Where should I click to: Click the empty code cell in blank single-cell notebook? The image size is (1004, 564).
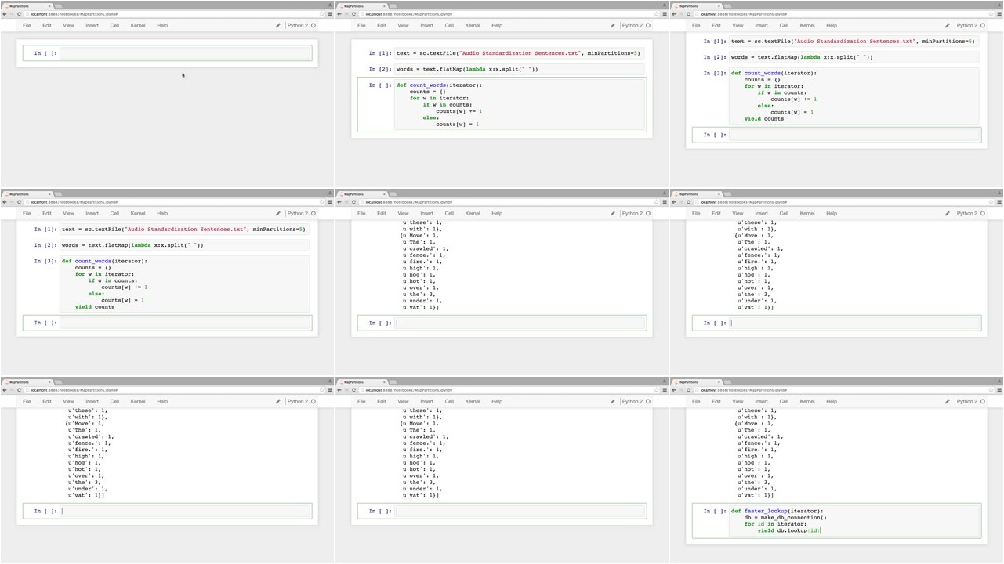[185, 53]
